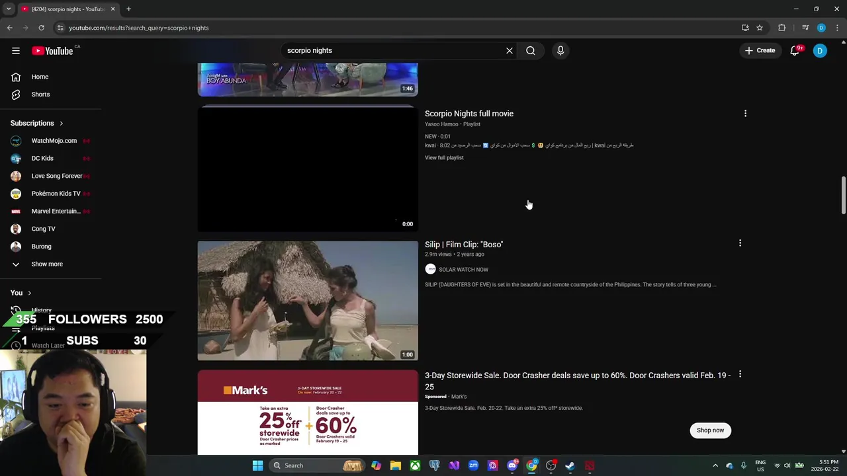Open File Explorer from the taskbar
The width and height of the screenshot is (847, 476).
pos(396,465)
